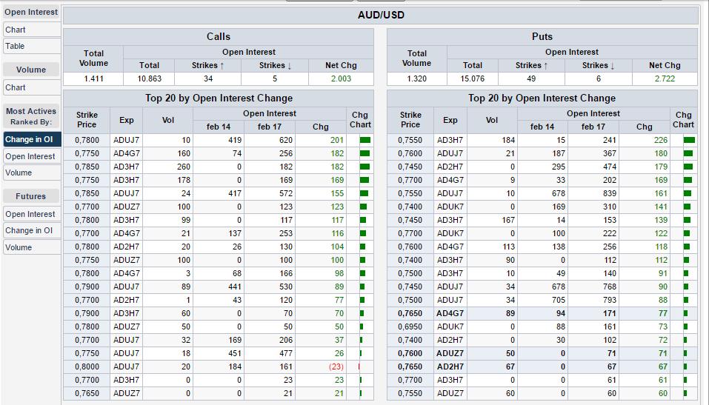Click chart bar for Puts ADUJ7 0,7600 row
709x405 pixels.
(688, 153)
